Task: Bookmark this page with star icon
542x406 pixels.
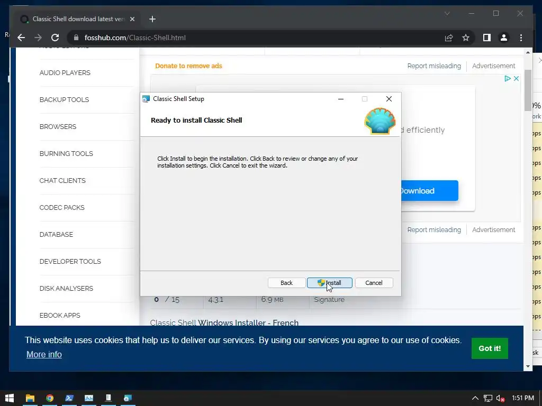Action: [x=466, y=38]
